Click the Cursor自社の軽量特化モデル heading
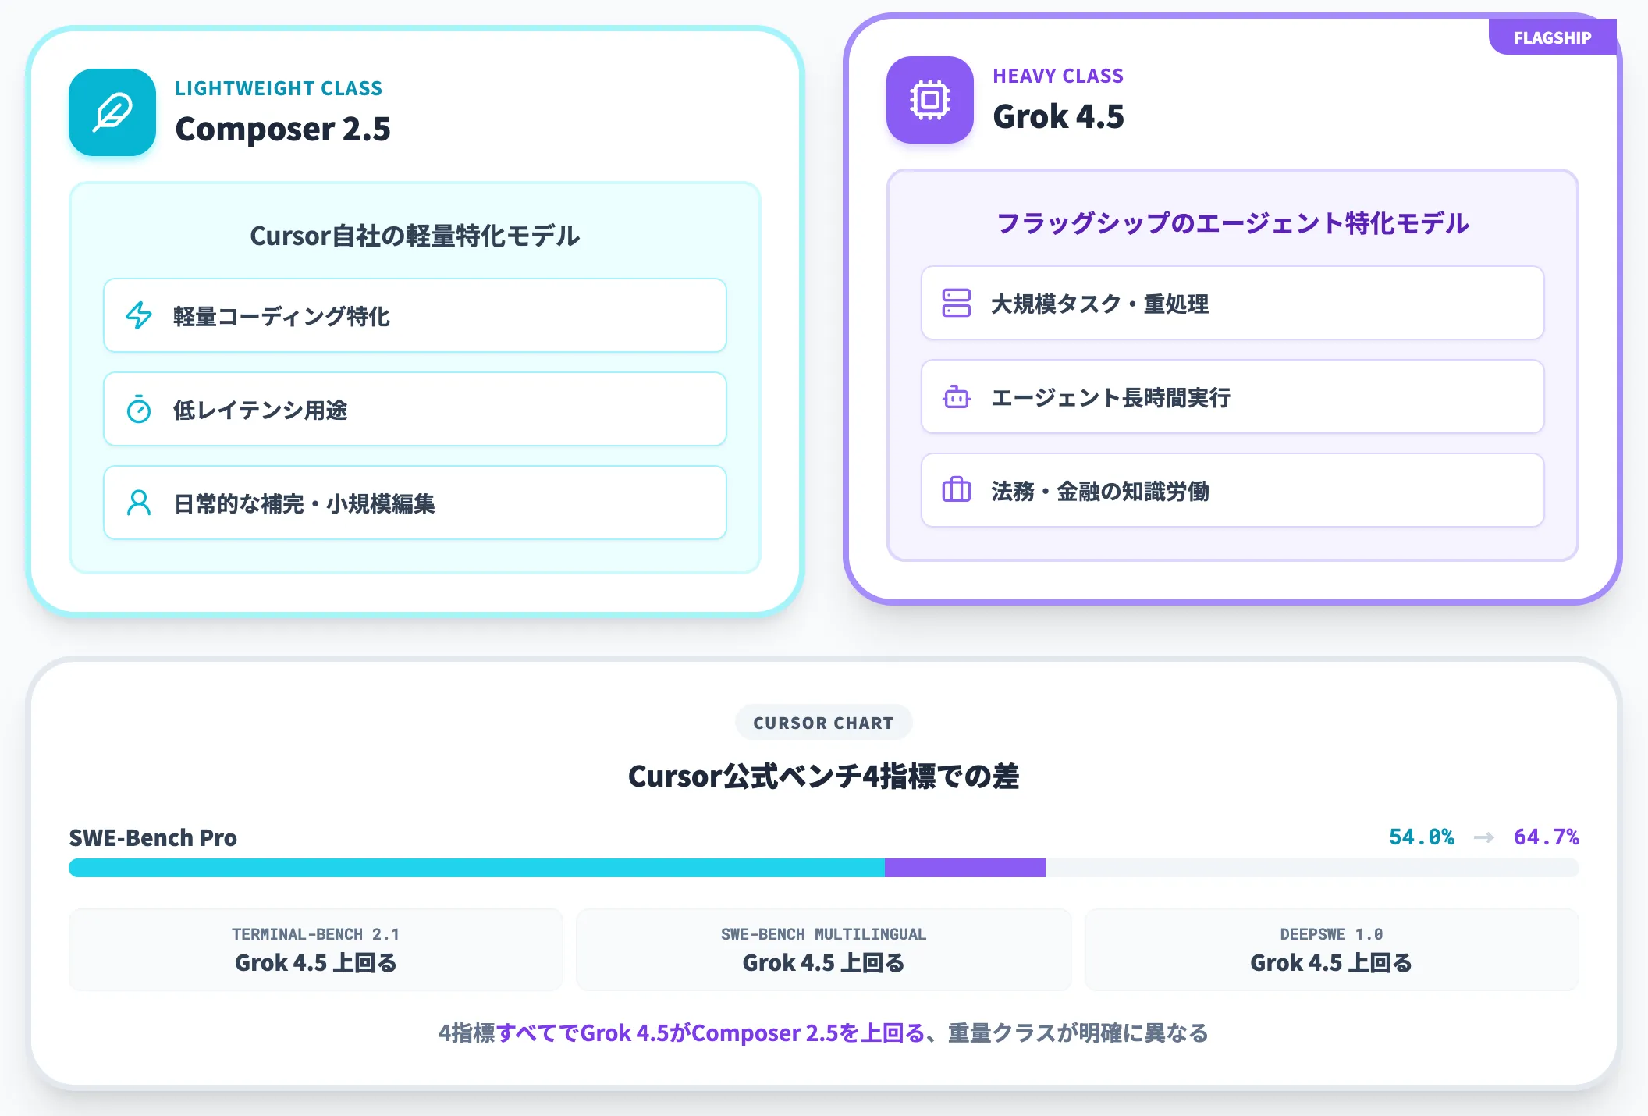This screenshot has height=1116, width=1648. pos(415,236)
